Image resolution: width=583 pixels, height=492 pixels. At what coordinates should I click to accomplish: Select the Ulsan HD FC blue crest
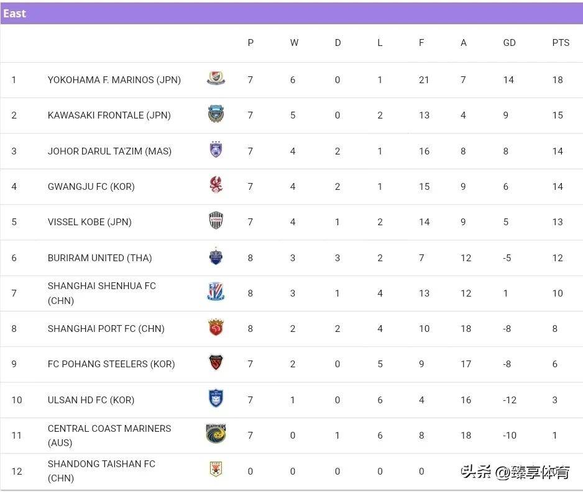point(216,398)
